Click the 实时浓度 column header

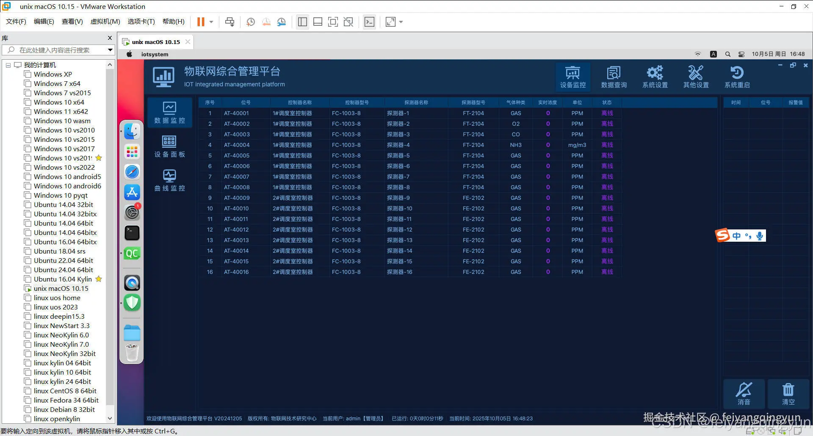pyautogui.click(x=548, y=102)
